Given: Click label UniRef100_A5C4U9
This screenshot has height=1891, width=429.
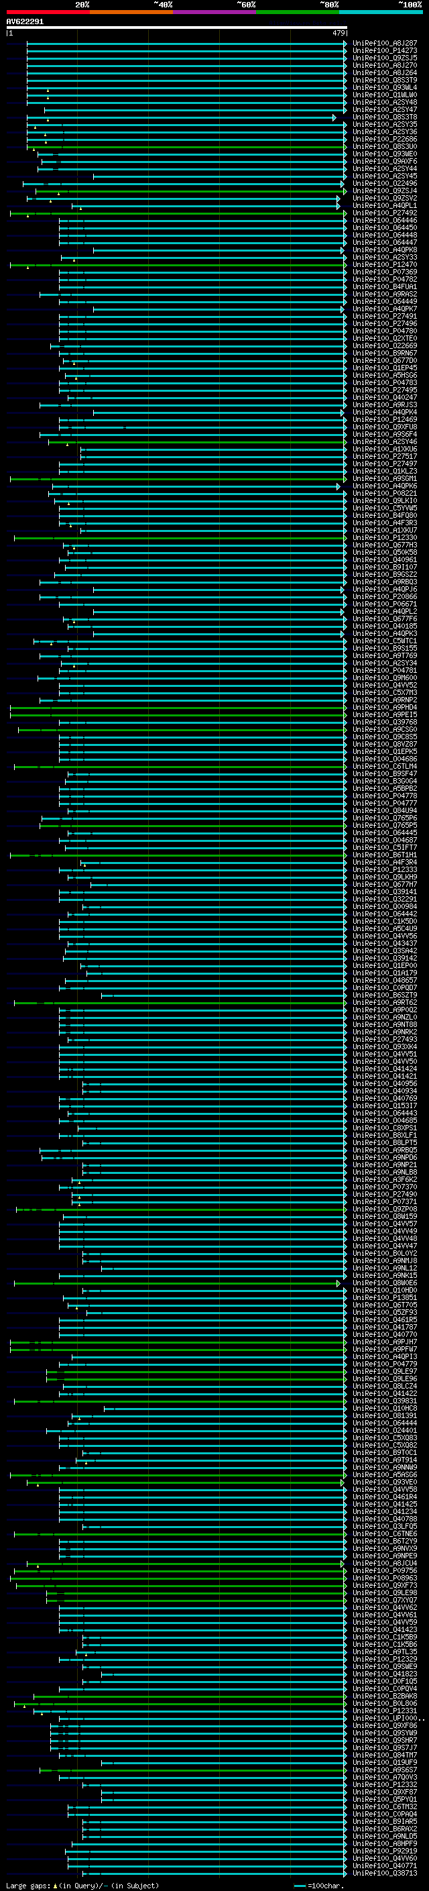Looking at the screenshot, I should [385, 928].
